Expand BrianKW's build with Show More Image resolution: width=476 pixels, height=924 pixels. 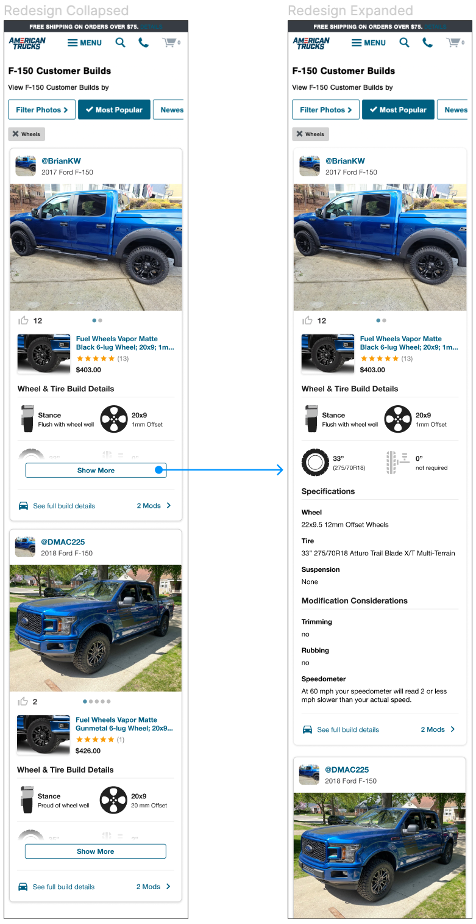pos(96,471)
